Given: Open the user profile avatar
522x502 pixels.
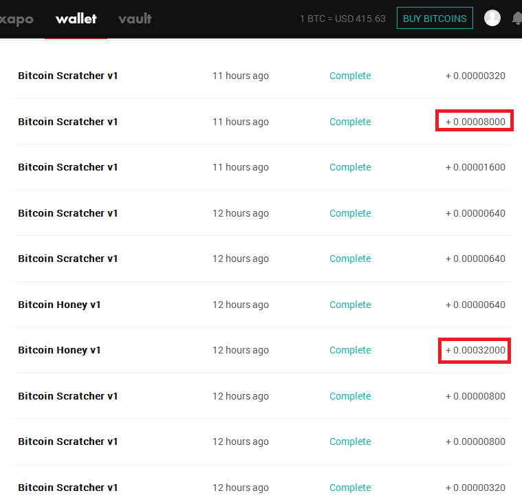Looking at the screenshot, I should click(492, 19).
